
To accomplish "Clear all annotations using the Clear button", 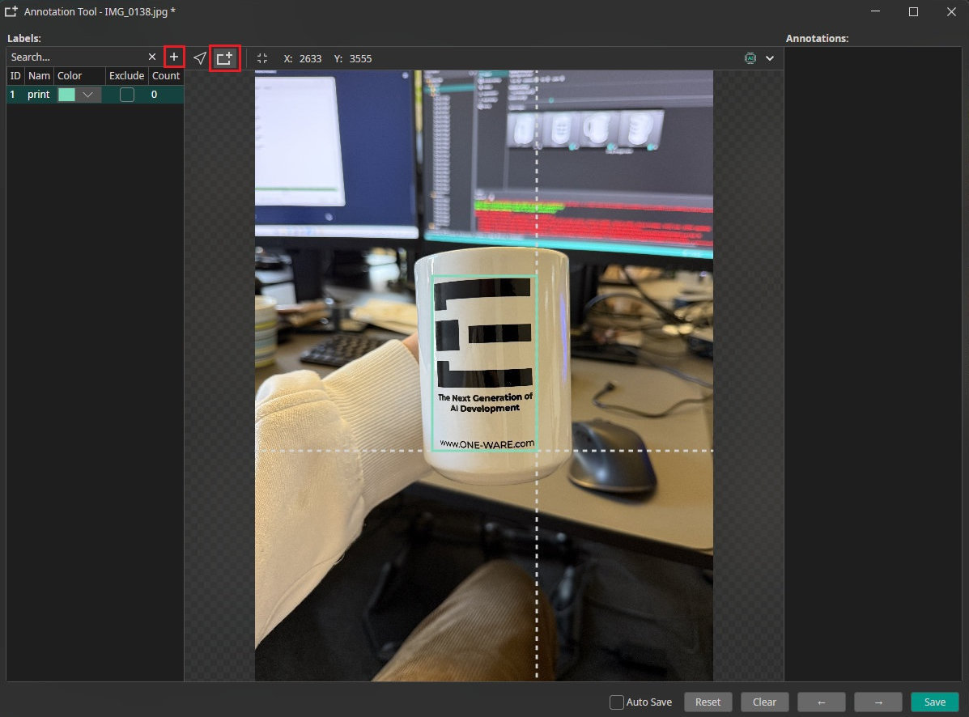I will pos(764,702).
